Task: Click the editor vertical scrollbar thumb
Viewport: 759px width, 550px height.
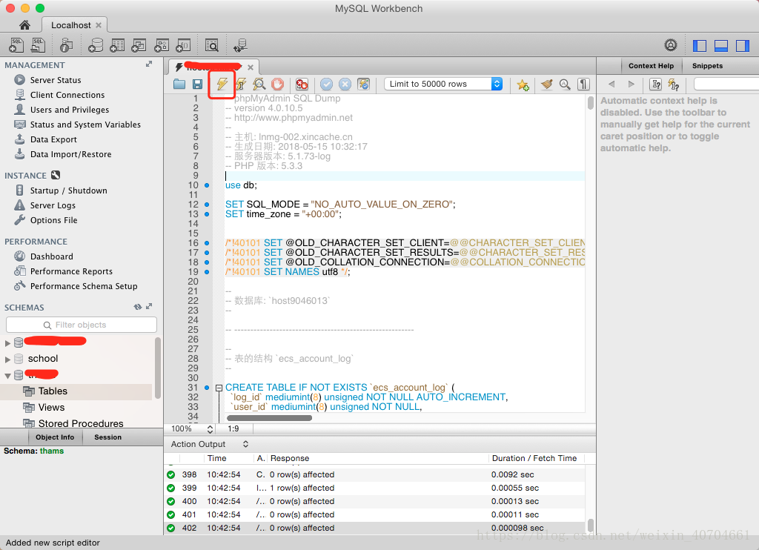Action: point(591,103)
